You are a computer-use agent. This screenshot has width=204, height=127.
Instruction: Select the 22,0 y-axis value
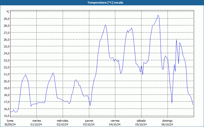coord(7,67)
